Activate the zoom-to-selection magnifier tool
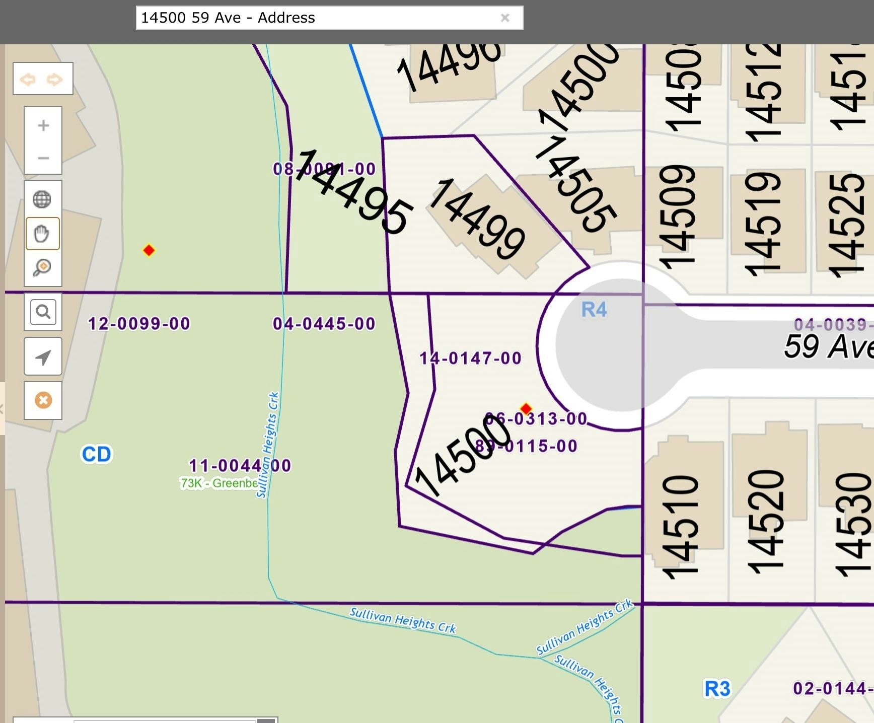874x723 pixels. (42, 267)
